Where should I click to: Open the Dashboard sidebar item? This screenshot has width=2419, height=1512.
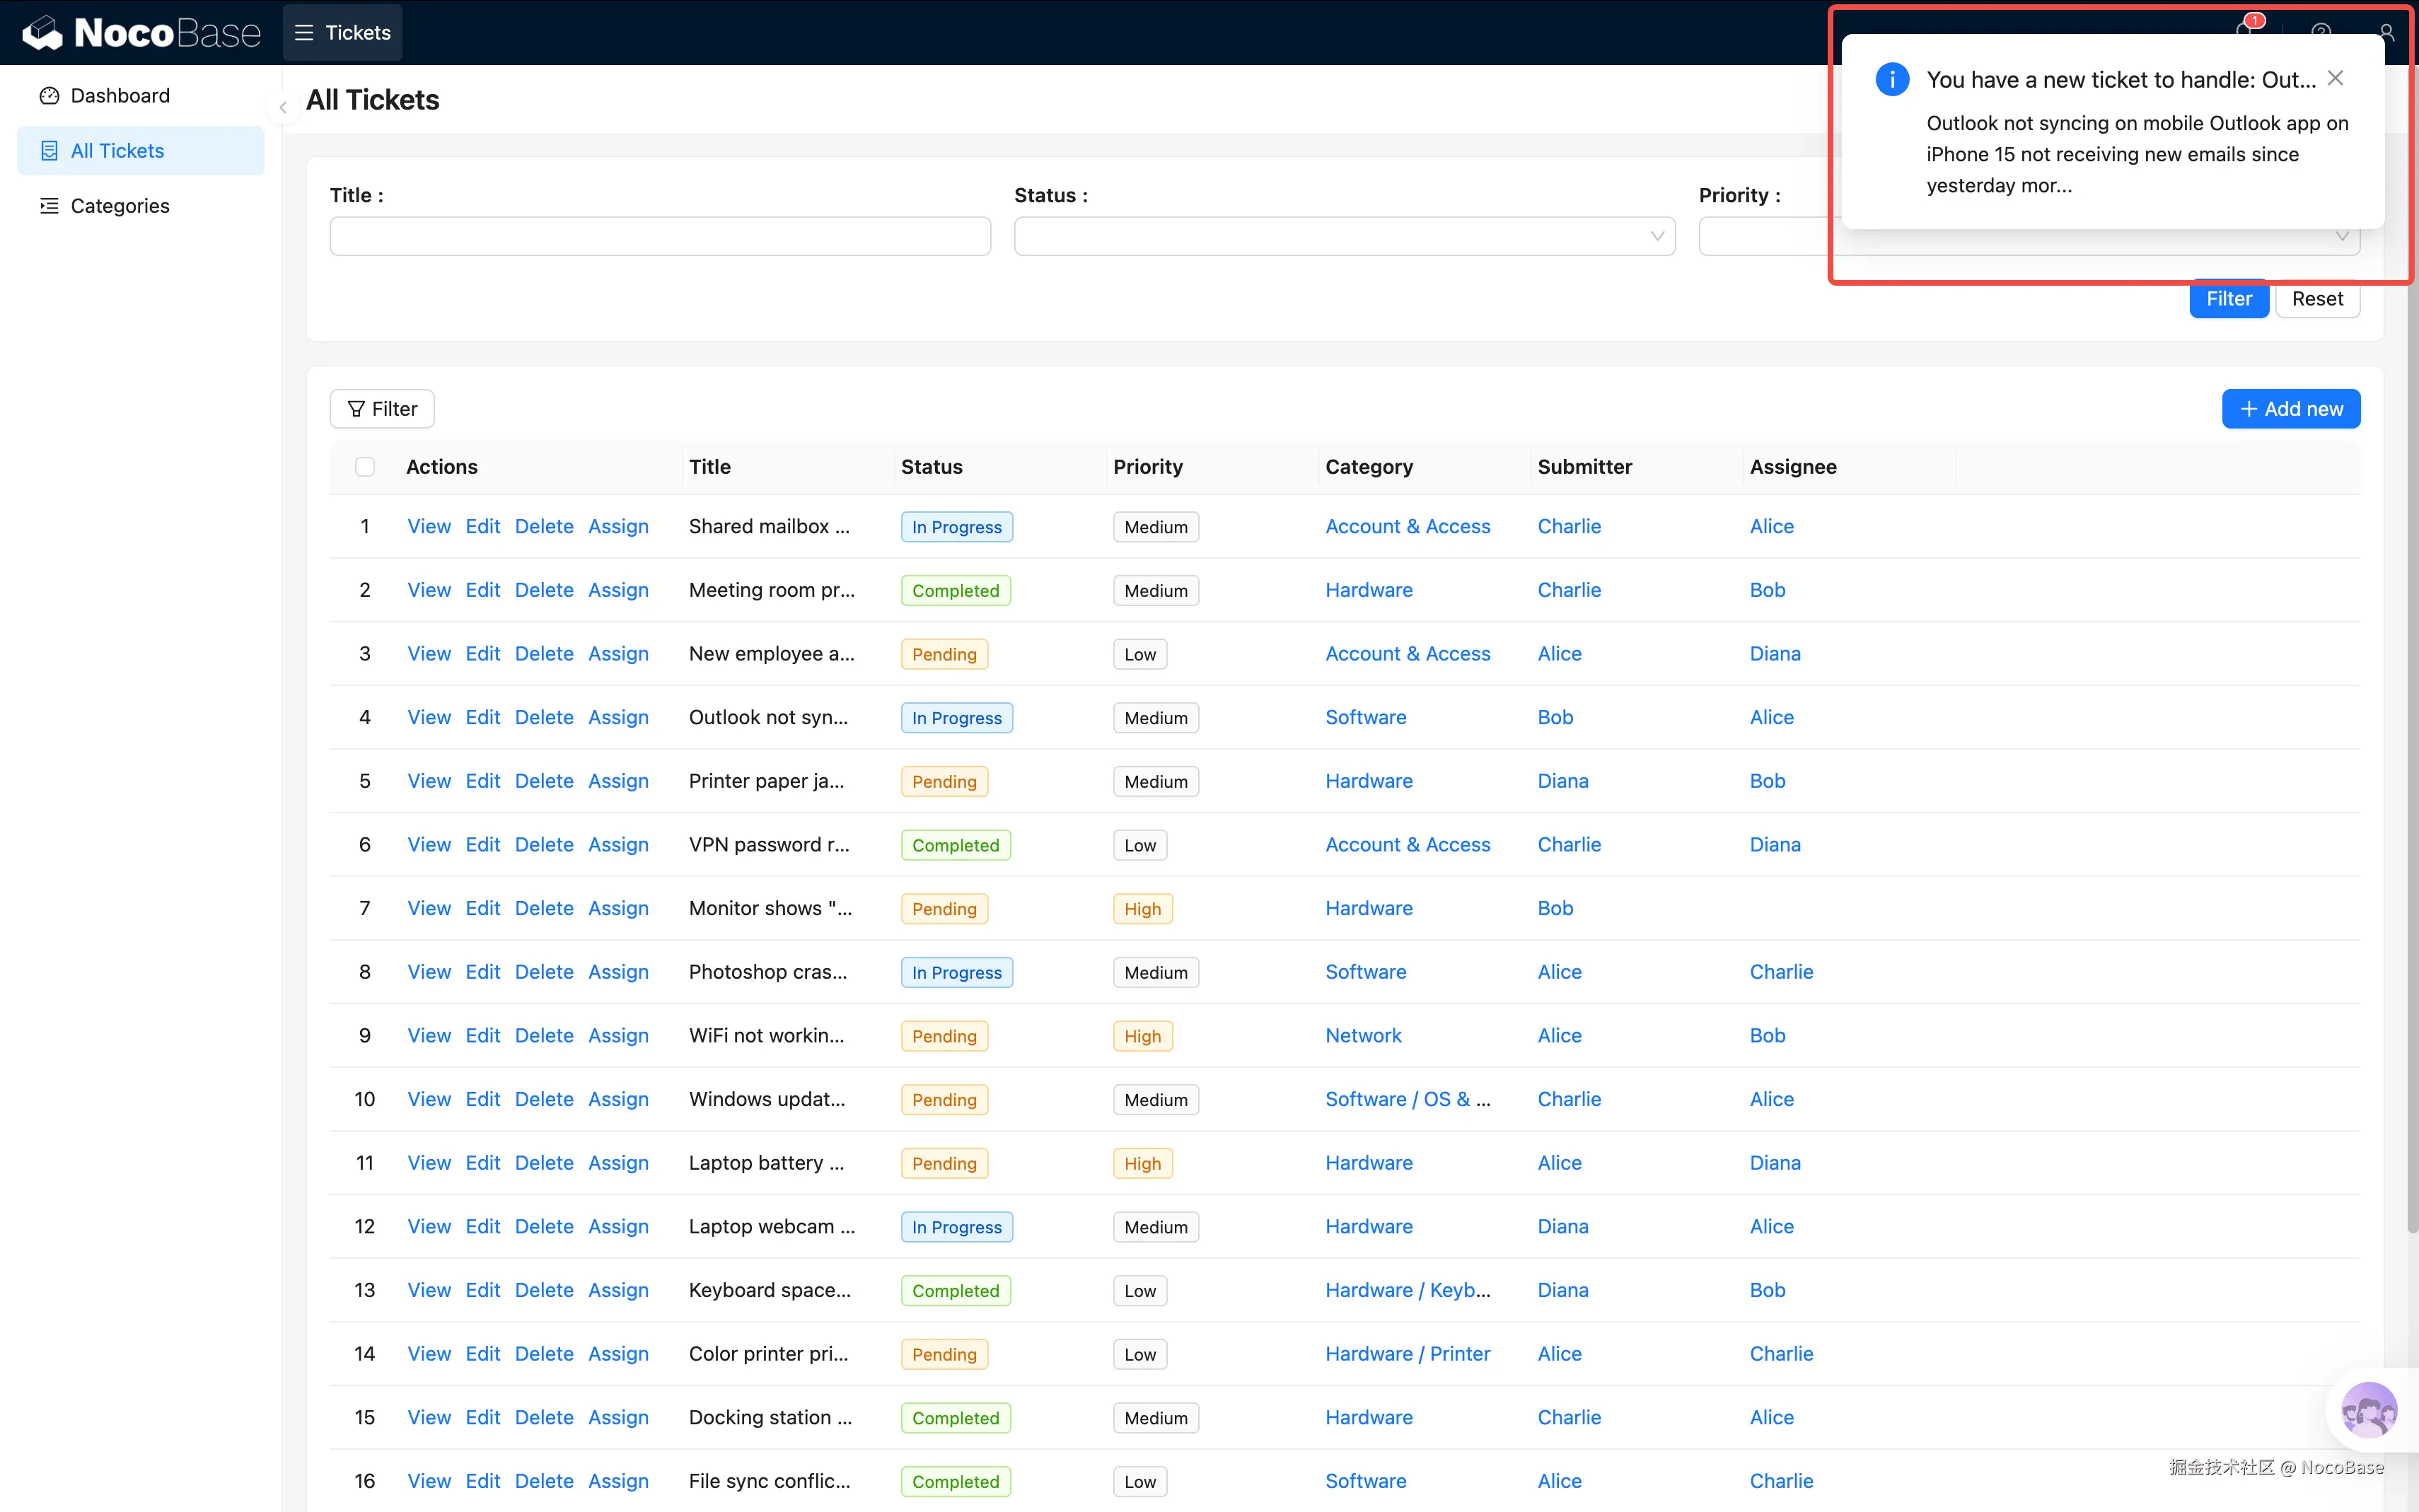(x=120, y=95)
